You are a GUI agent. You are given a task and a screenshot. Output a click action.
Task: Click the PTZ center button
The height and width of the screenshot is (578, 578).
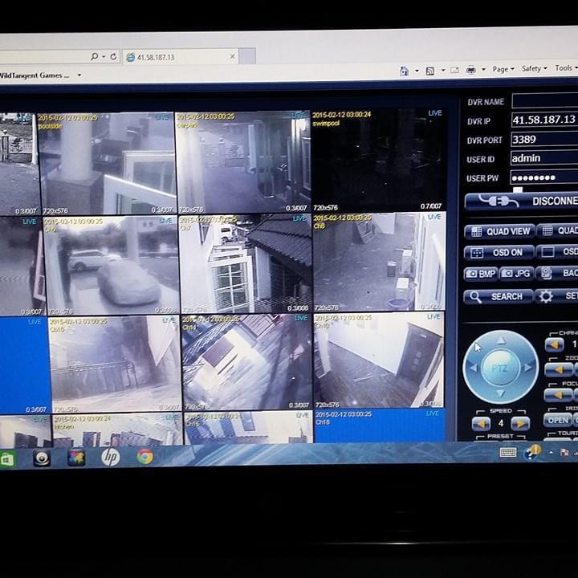pos(500,368)
